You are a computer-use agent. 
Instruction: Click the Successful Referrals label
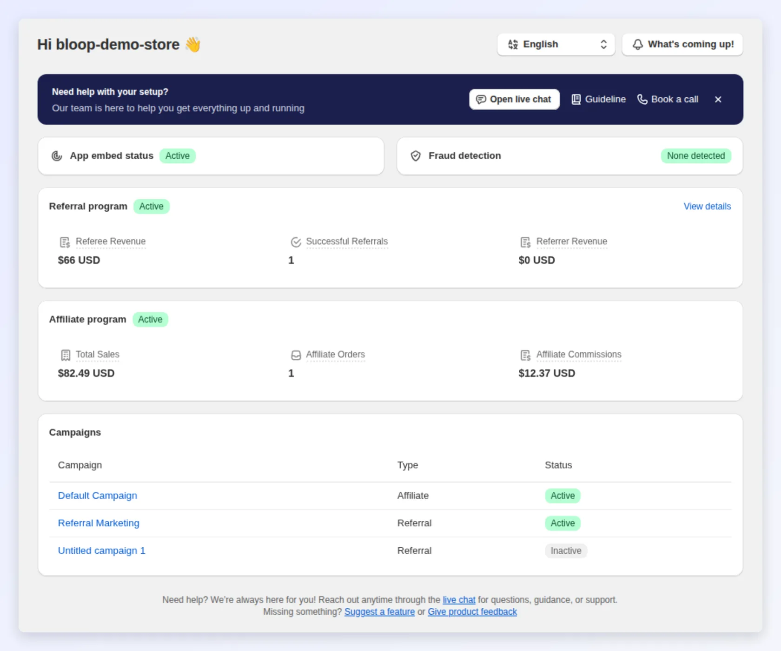pyautogui.click(x=347, y=242)
